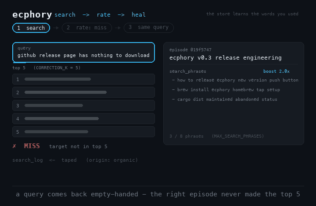Click the ecphory logo title
316x206 pixels.
point(32,15)
